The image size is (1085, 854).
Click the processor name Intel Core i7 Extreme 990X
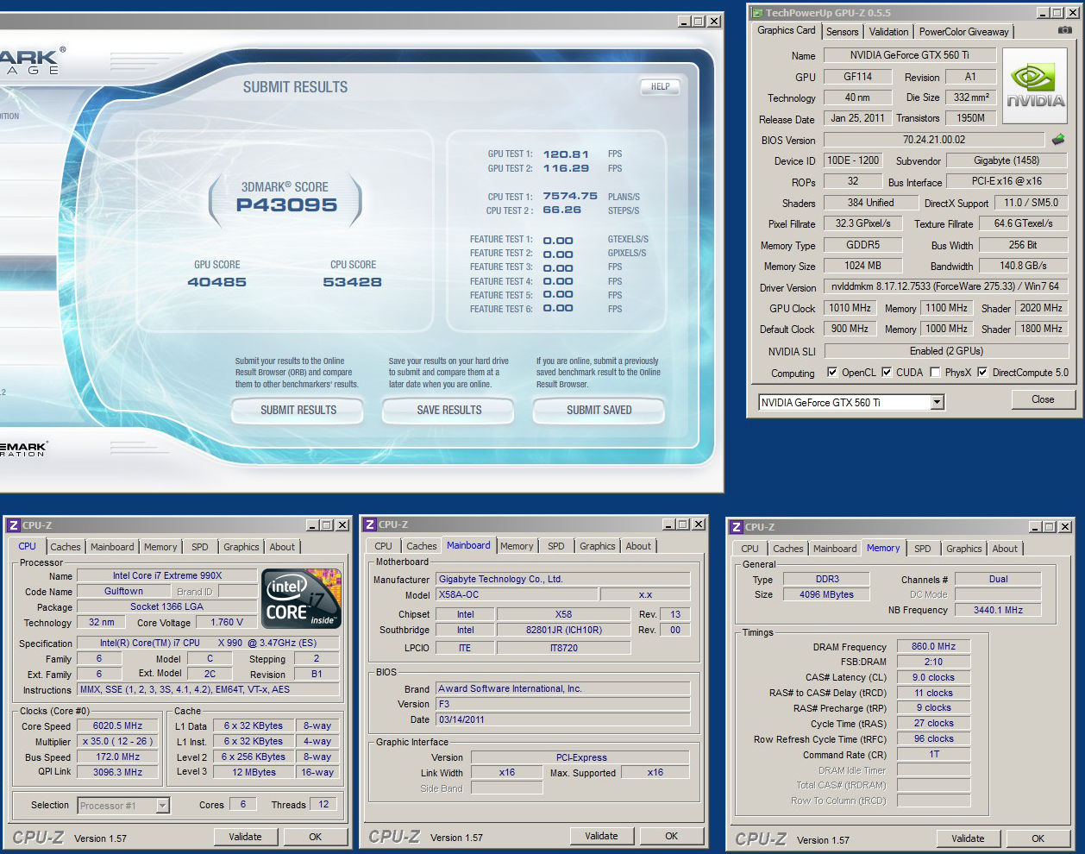[167, 575]
